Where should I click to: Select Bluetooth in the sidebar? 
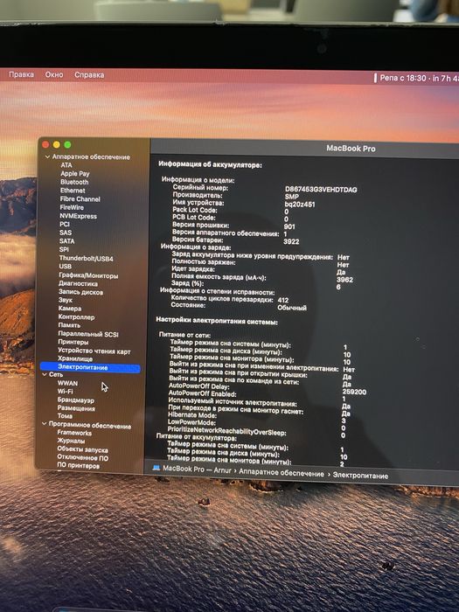(x=74, y=182)
